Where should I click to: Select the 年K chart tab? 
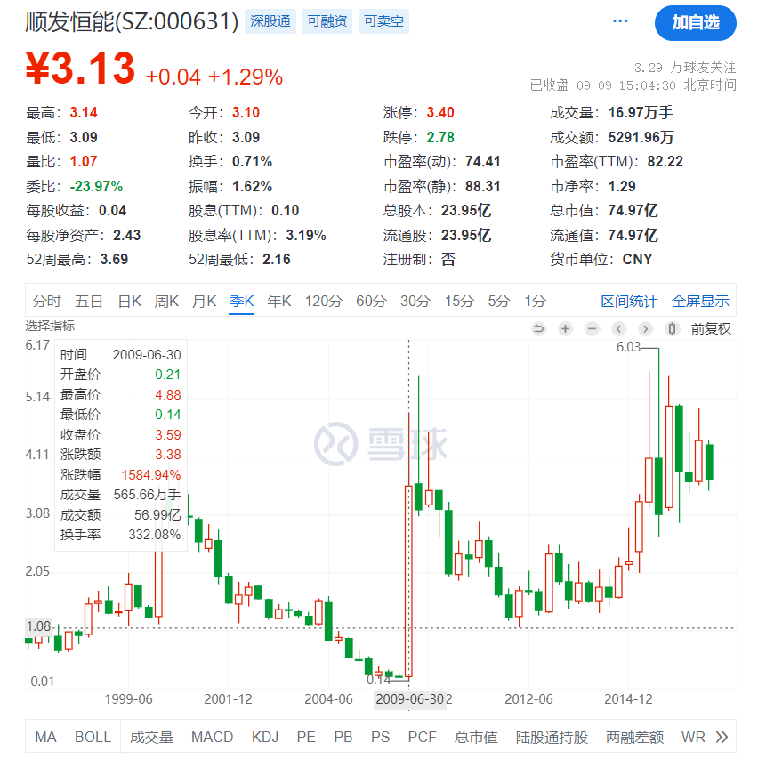tap(279, 301)
